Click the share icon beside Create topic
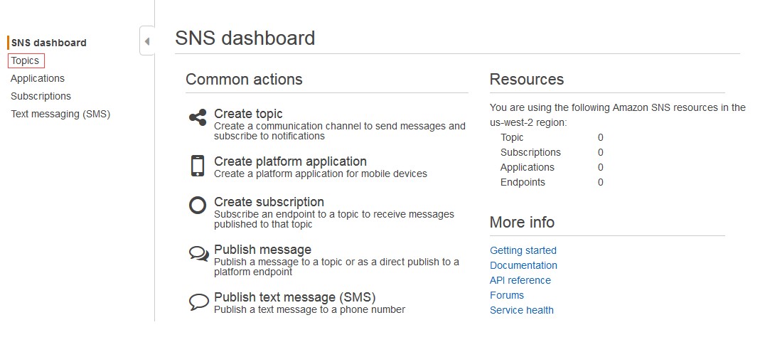 [198, 118]
